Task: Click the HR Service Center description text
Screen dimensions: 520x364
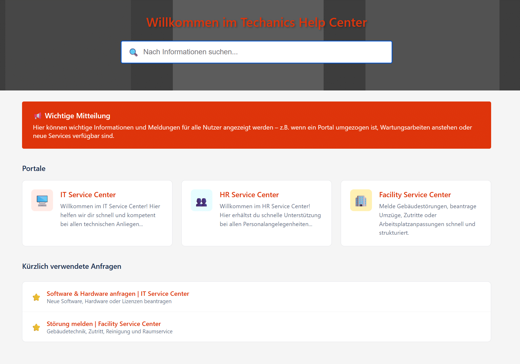Action: [x=270, y=215]
